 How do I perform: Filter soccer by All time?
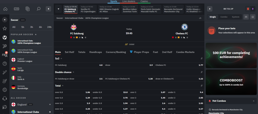click(x=14, y=27)
